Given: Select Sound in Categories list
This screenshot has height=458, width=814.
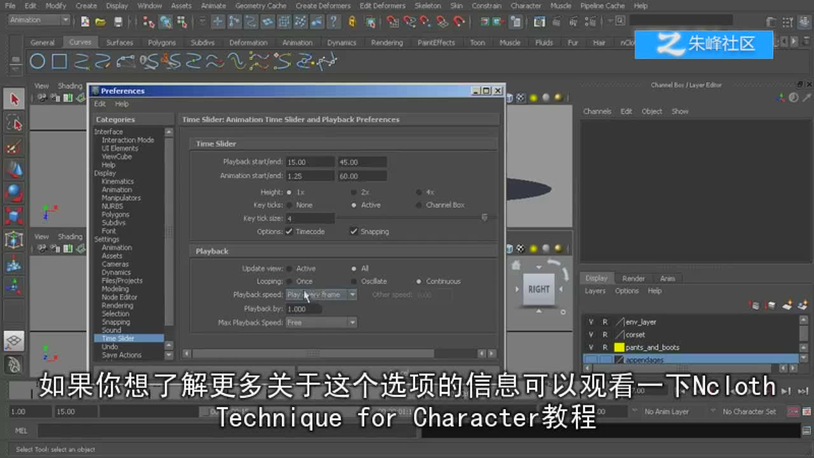Looking at the screenshot, I should coord(111,330).
